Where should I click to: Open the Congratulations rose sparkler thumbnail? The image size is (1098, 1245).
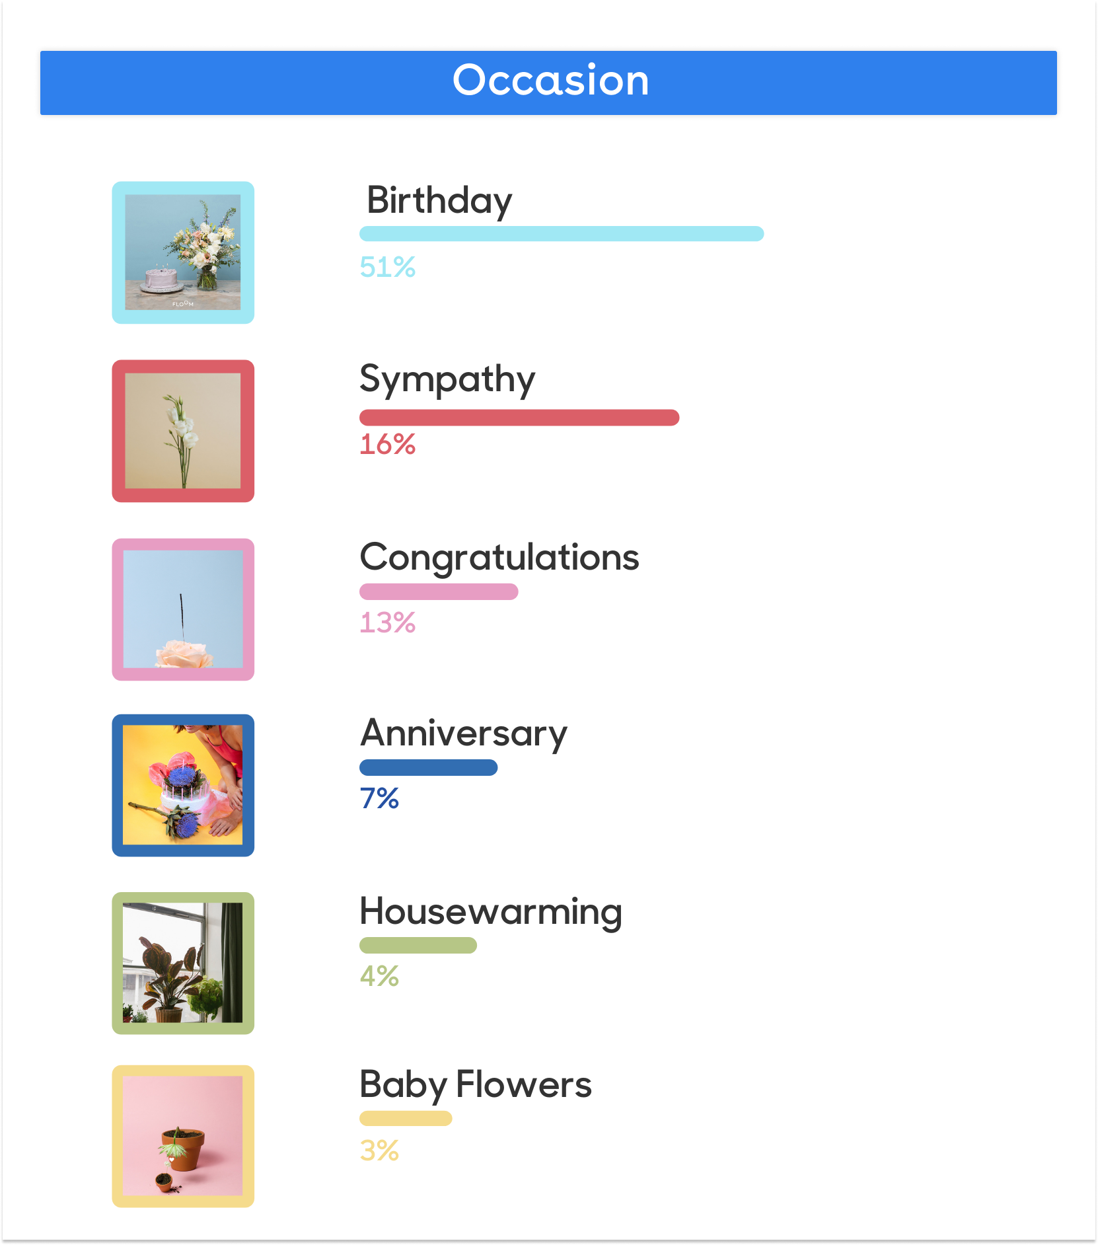point(183,609)
